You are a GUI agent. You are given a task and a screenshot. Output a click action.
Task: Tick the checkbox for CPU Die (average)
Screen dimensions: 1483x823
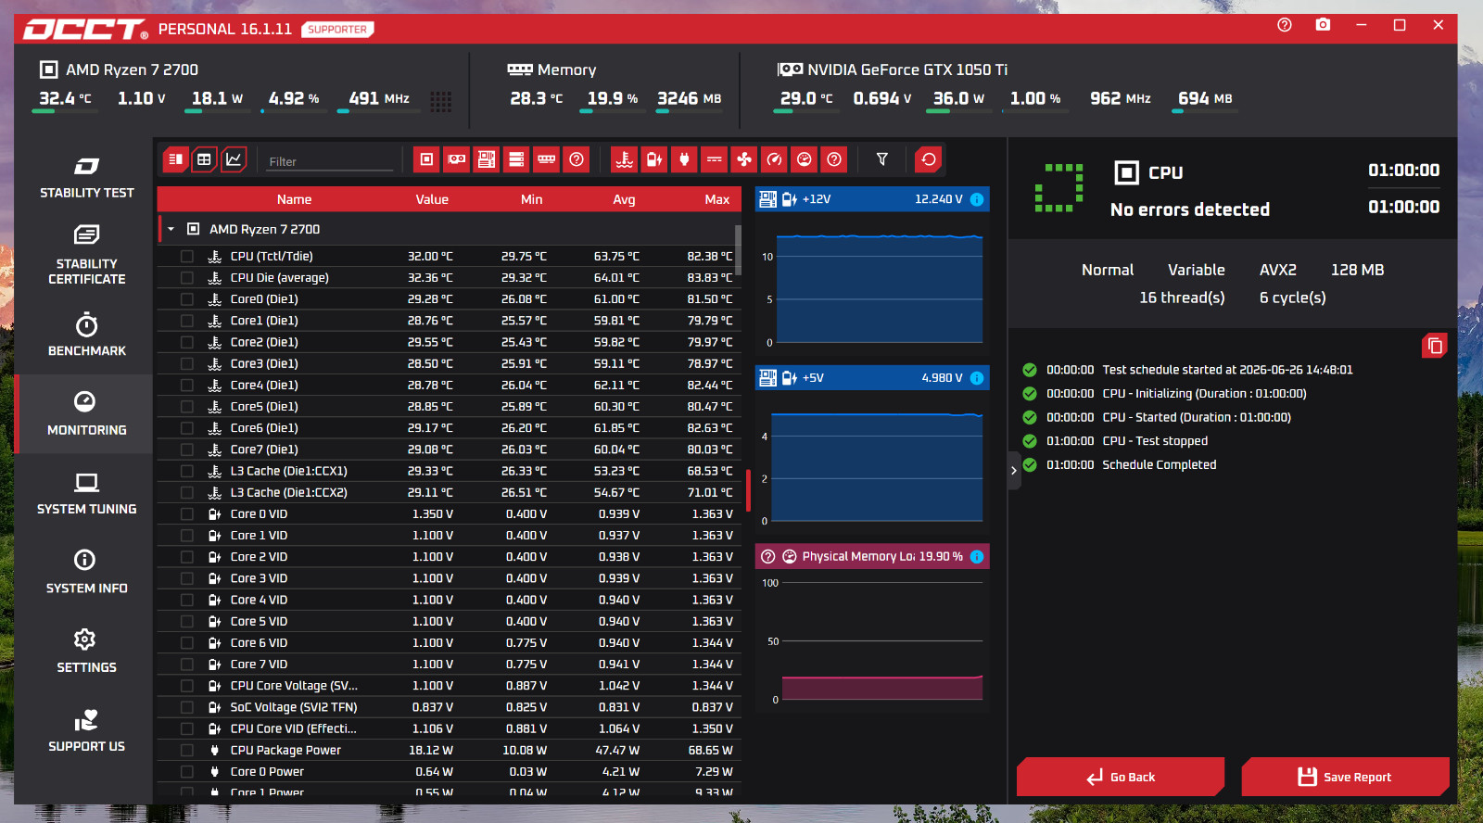pos(187,278)
